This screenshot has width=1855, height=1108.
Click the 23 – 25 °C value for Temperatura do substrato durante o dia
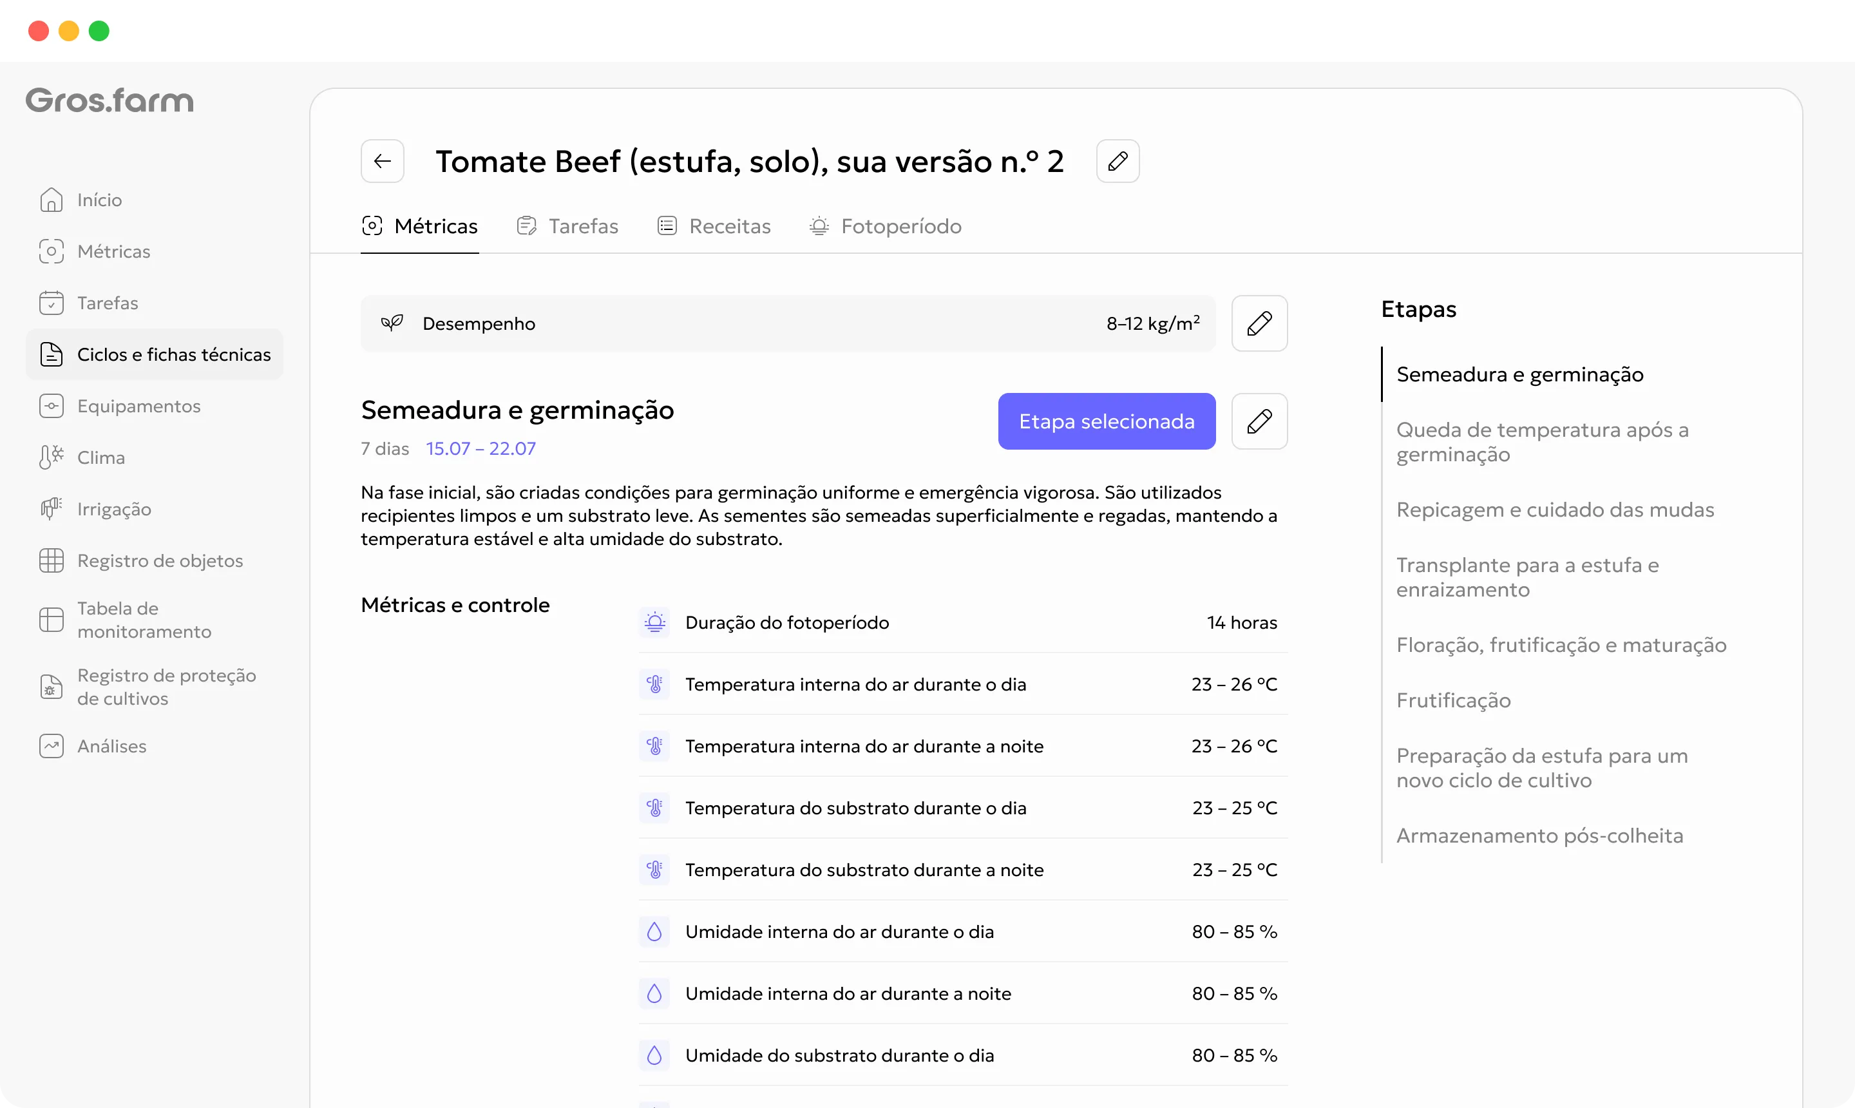1235,808
